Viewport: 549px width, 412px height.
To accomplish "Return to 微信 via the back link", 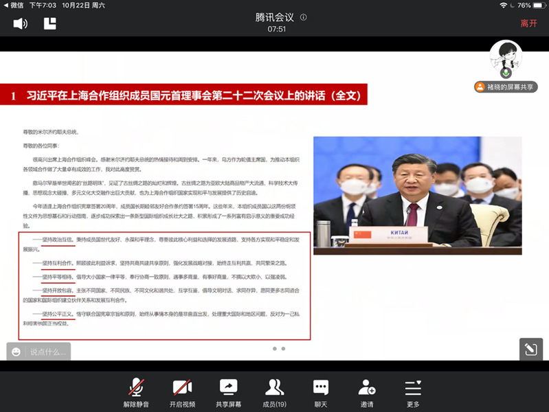I will pos(14,5).
